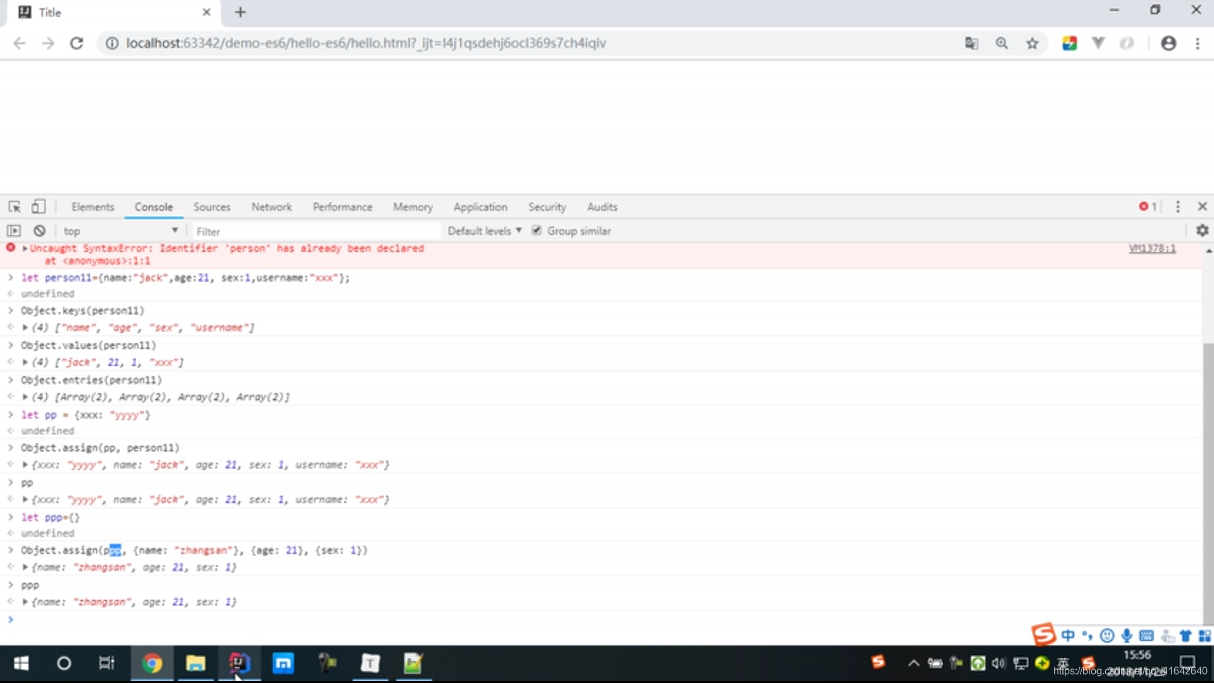
Task: Click the greyed-out extension icon
Action: (1127, 43)
